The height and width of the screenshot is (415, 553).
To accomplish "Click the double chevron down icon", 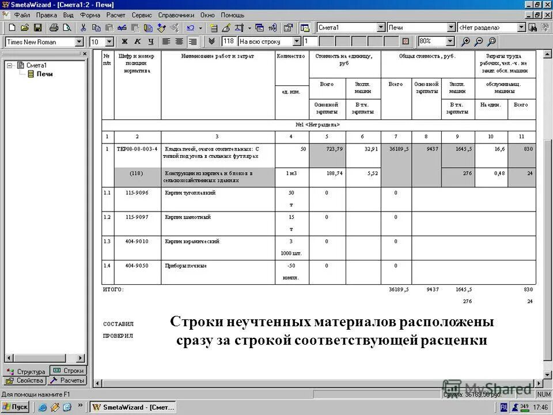I will [x=211, y=41].
